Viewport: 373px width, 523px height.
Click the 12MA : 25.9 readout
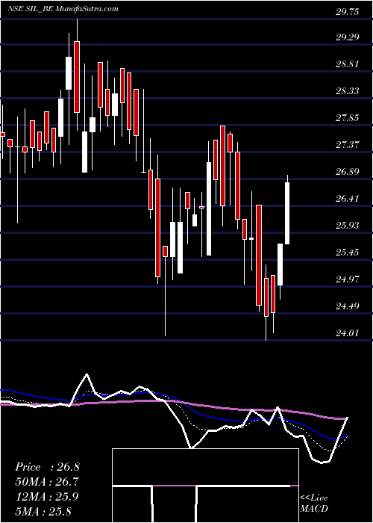click(x=47, y=497)
